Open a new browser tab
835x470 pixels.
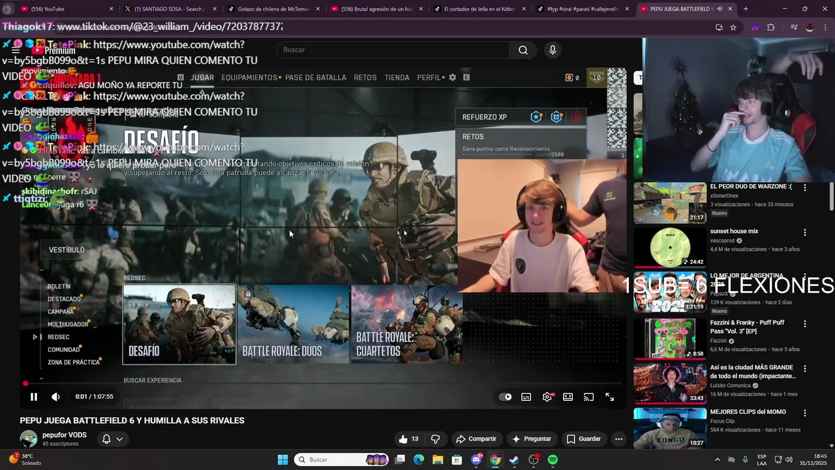(x=746, y=9)
